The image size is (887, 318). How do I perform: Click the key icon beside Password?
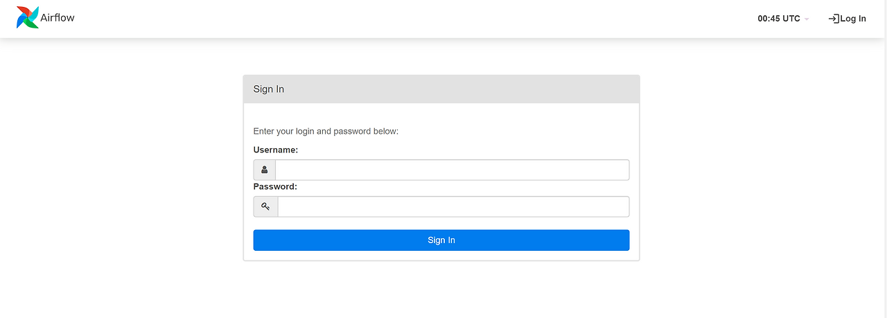click(x=265, y=206)
